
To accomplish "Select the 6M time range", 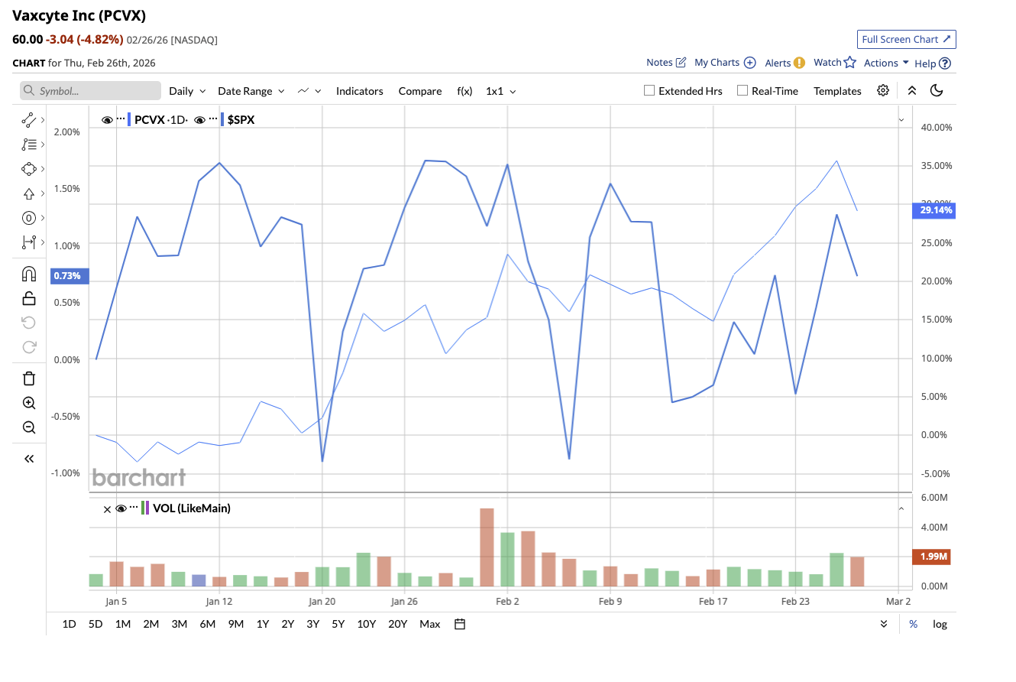I will pyautogui.click(x=207, y=624).
